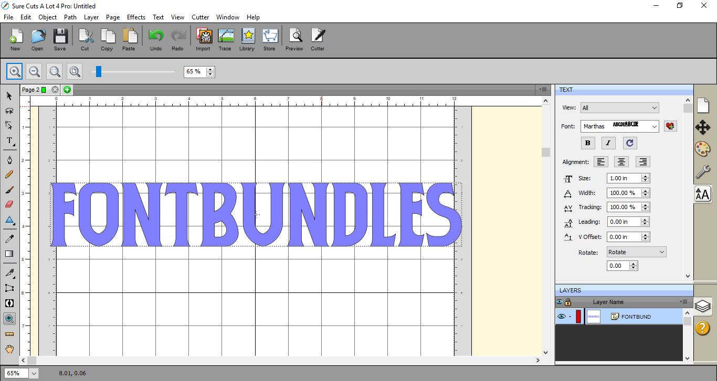
Task: Toggle Bold text style
Action: 587,143
